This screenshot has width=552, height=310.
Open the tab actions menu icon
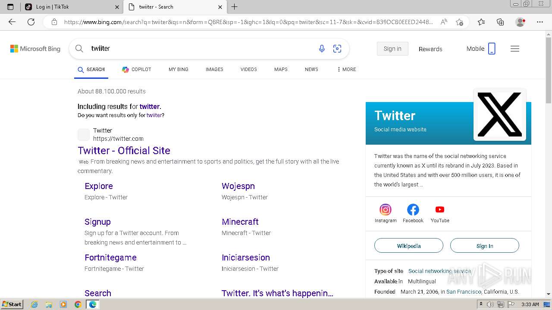[10, 7]
